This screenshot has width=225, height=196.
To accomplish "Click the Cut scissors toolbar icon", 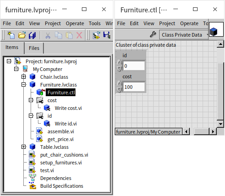I will point(48,35).
